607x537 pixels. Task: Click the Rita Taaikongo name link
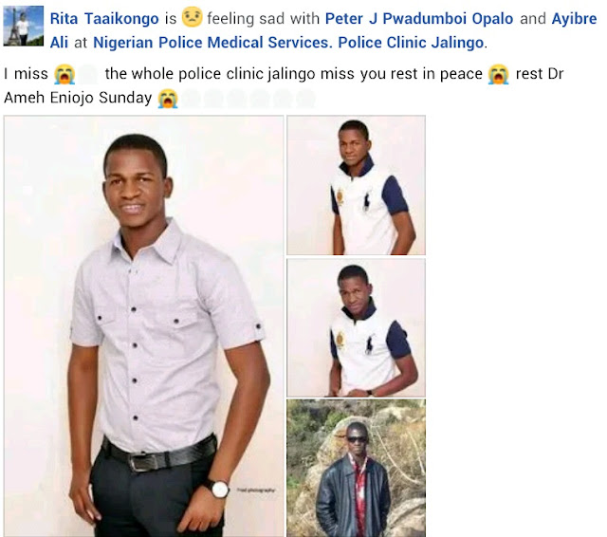pos(104,19)
